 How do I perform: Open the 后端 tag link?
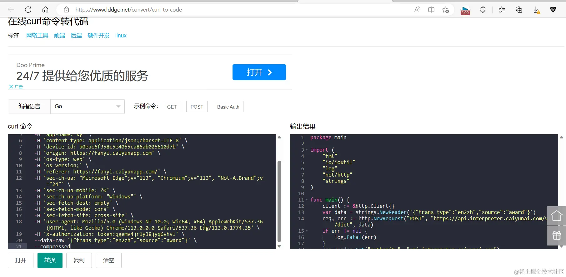point(76,36)
